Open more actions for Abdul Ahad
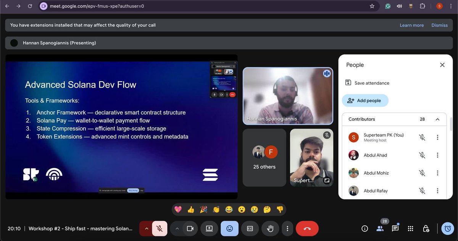This screenshot has height=241, width=458. tap(437, 155)
